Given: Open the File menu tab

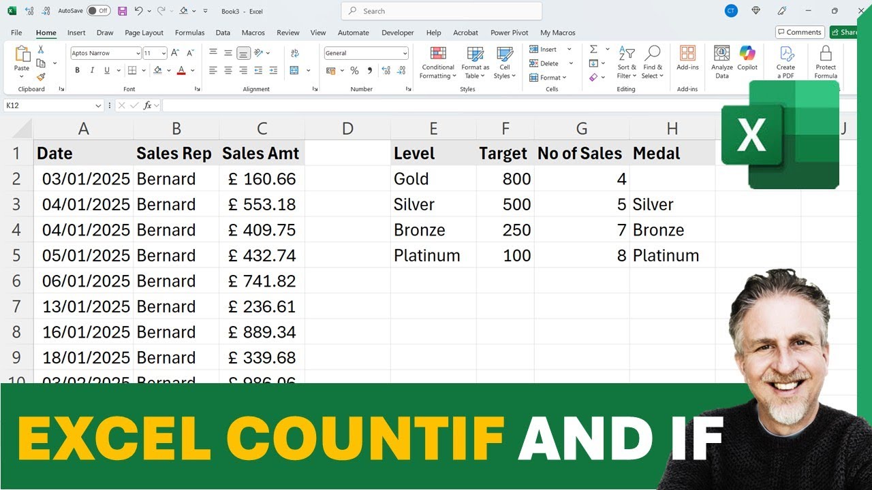Looking at the screenshot, I should coord(16,33).
